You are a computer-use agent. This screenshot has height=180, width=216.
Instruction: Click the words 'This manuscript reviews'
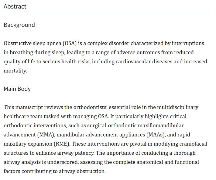click(x=33, y=107)
